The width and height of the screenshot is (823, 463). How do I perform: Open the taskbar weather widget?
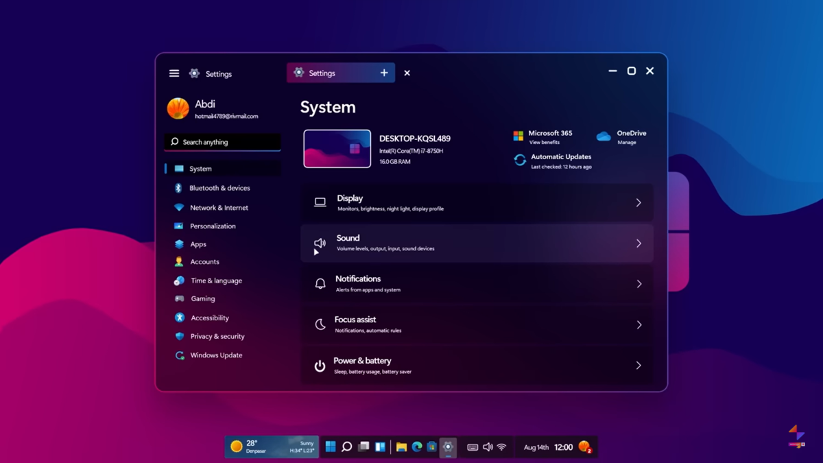(272, 447)
